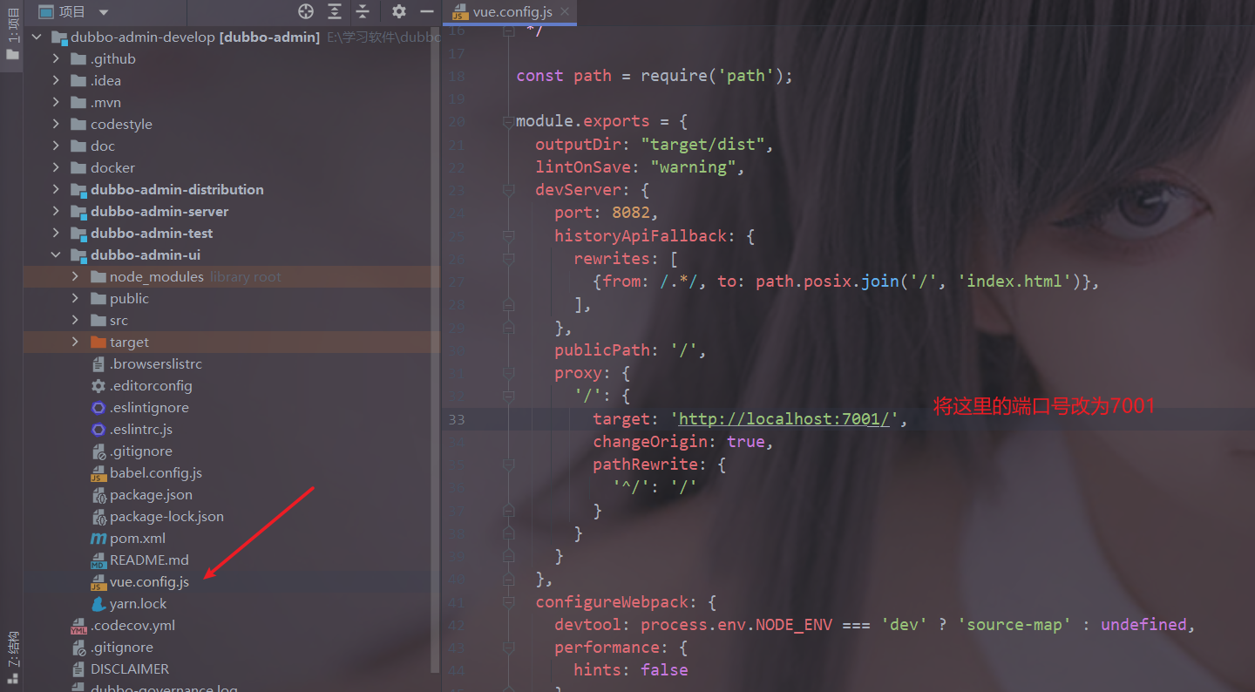Open the 1: Project side tool window
This screenshot has height=692, width=1255.
pyautogui.click(x=12, y=33)
